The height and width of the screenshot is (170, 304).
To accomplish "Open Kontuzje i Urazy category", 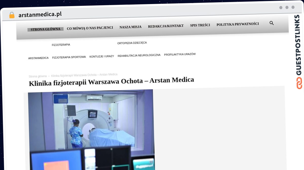I will [102, 56].
